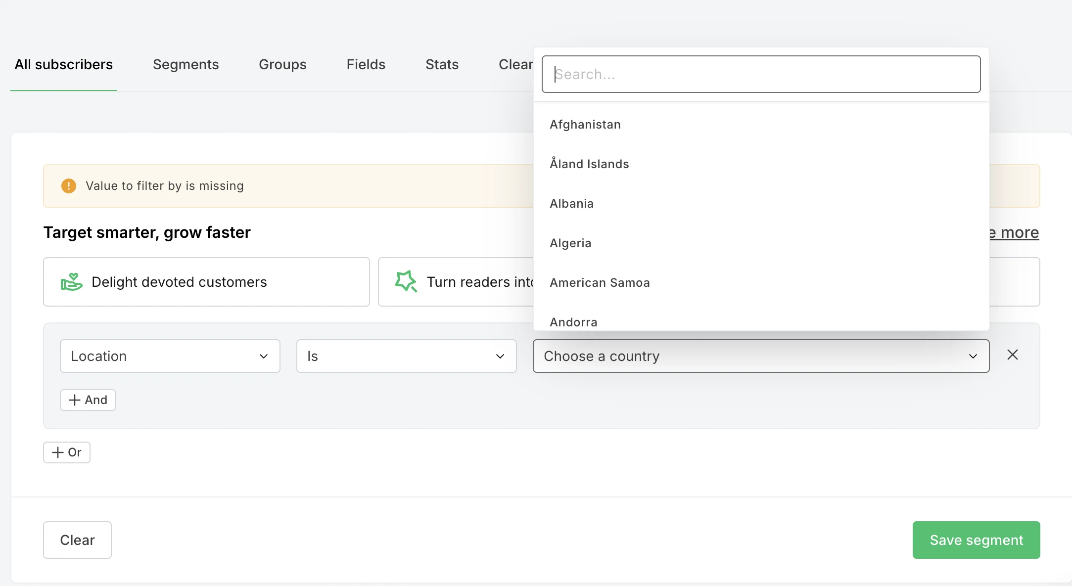Clear all segment filters

77,540
